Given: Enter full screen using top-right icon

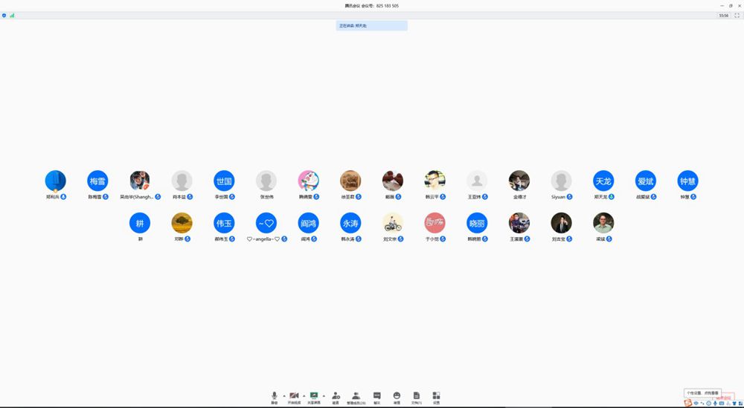Looking at the screenshot, I should (x=737, y=15).
